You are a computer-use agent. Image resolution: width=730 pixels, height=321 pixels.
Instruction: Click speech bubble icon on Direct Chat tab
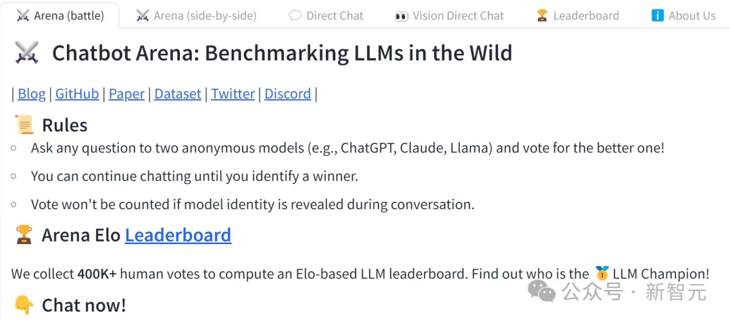295,16
